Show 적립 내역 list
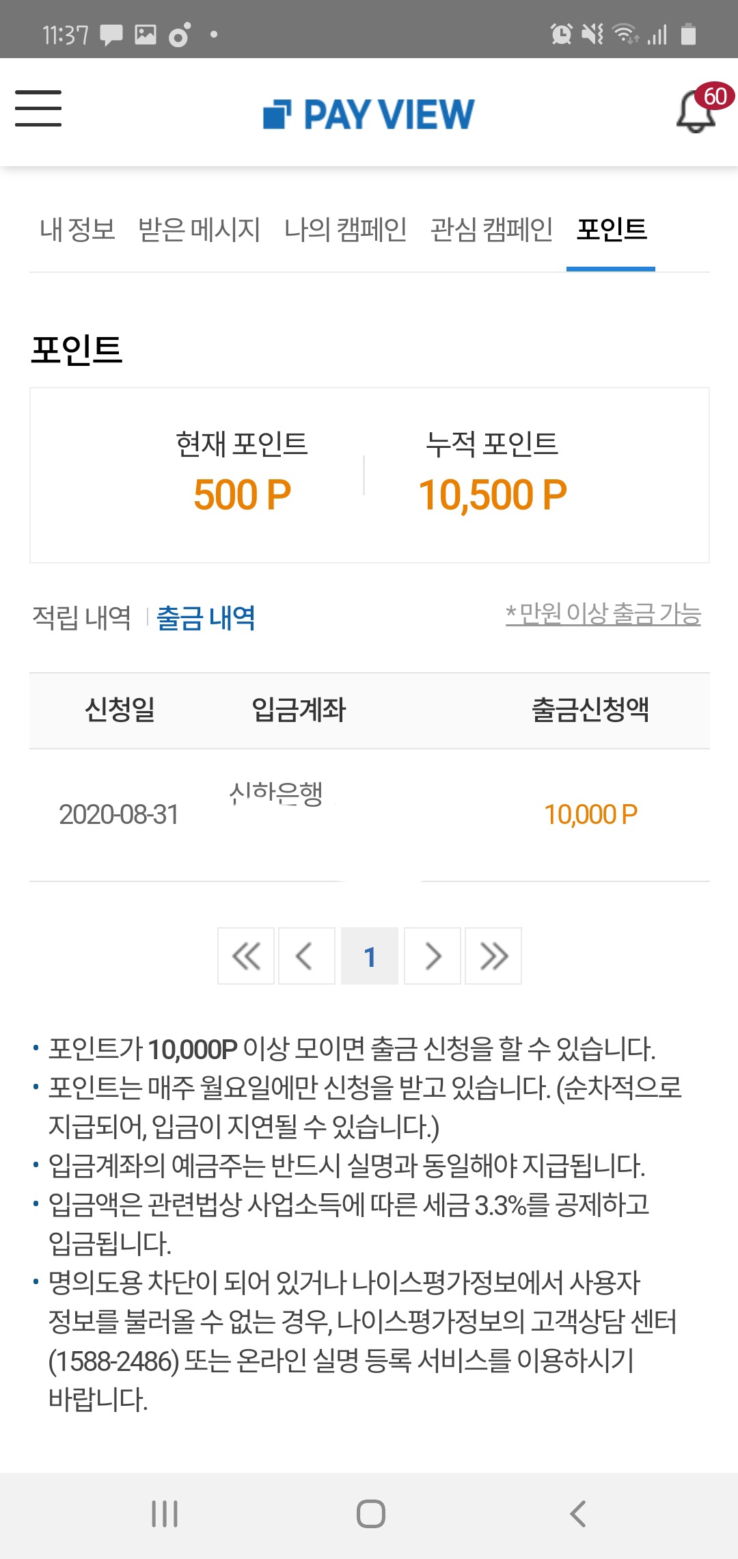 pos(82,617)
